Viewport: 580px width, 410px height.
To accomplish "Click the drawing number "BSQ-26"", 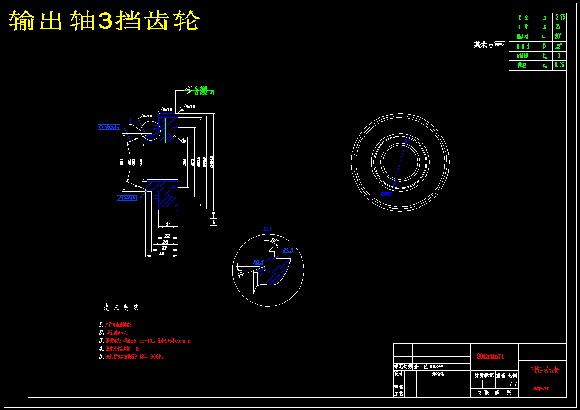I will pyautogui.click(x=541, y=389).
